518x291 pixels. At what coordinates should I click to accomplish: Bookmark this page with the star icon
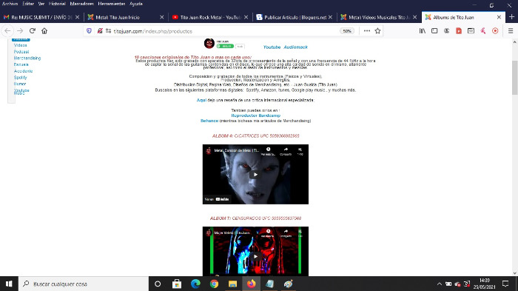coord(377,31)
